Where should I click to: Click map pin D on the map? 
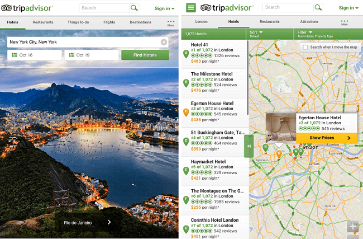pos(300,152)
